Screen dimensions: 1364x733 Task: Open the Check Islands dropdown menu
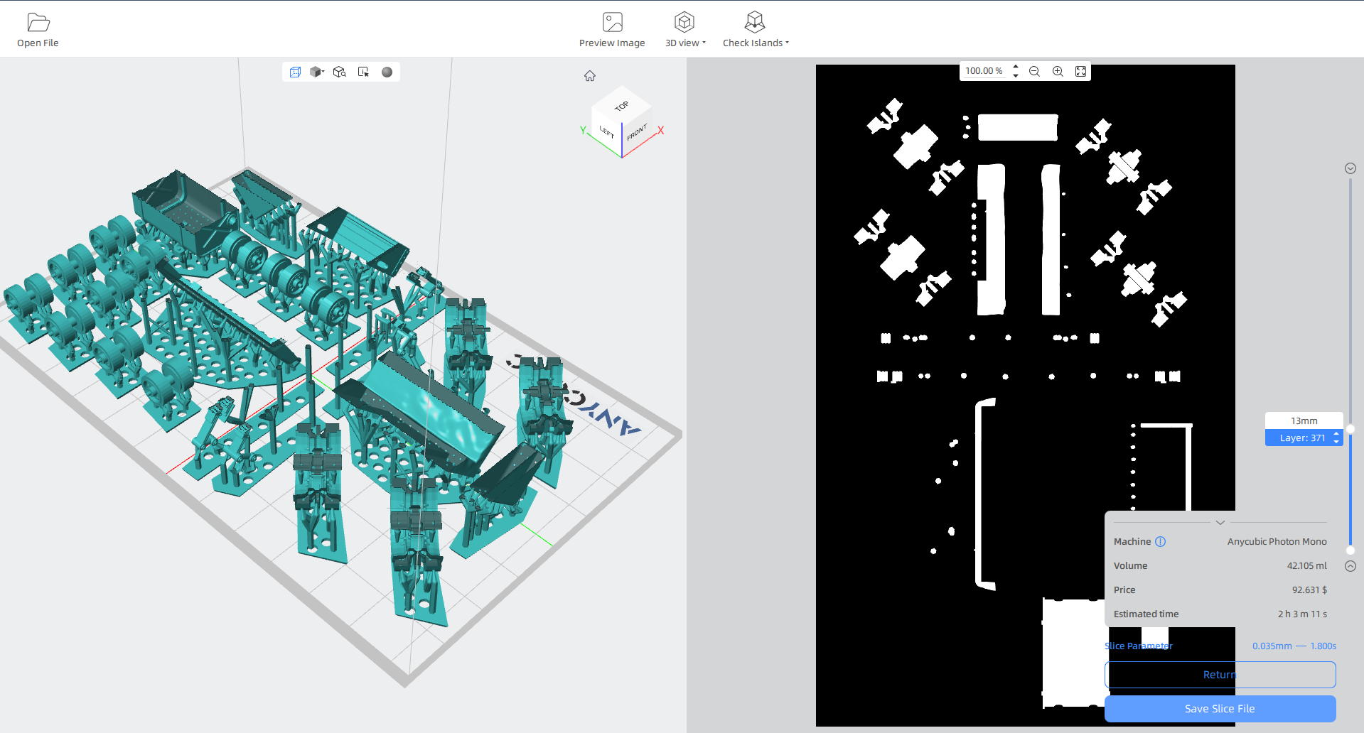point(756,30)
